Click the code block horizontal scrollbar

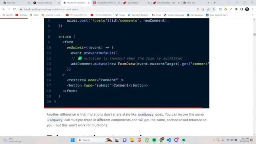pyautogui.click(x=123, y=108)
